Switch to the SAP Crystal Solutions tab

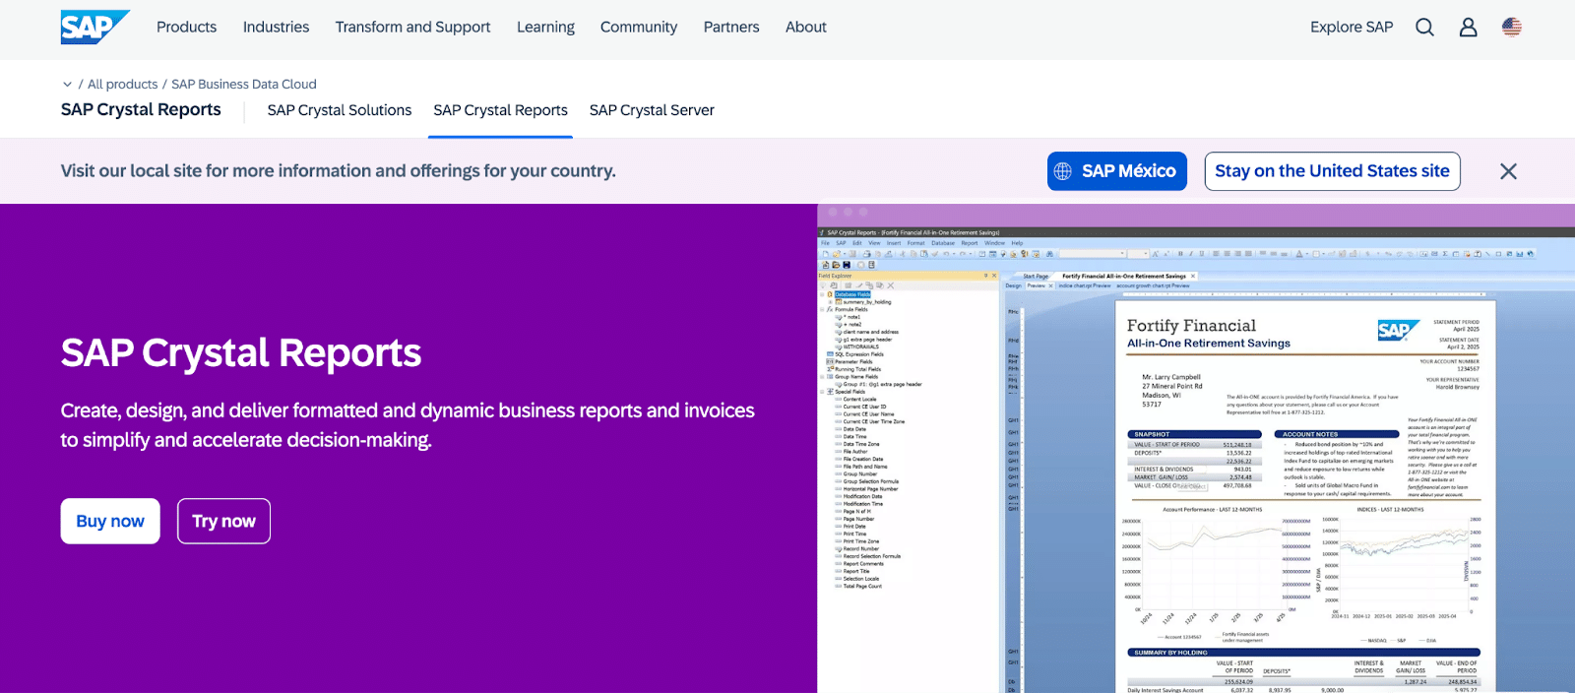340,110
